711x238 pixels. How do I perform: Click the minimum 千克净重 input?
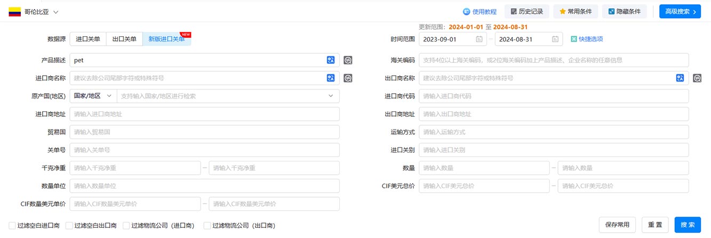(135, 168)
